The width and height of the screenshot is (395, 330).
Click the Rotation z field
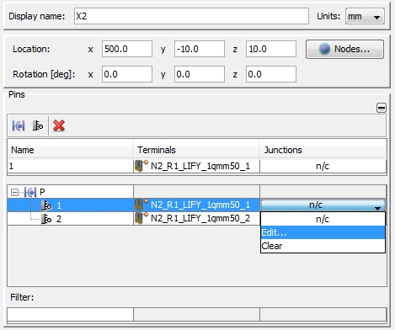click(271, 74)
